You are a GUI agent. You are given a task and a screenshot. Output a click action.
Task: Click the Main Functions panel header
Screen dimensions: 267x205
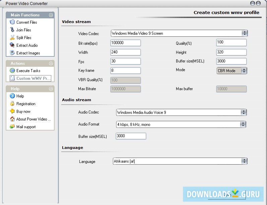pyautogui.click(x=30, y=15)
